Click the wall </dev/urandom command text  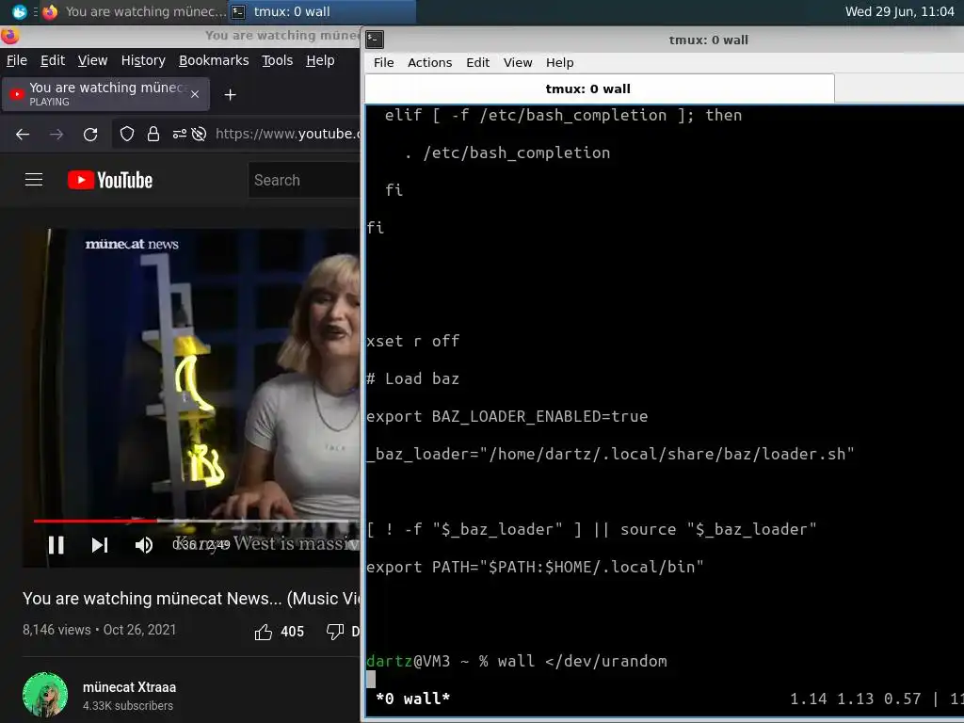click(582, 662)
